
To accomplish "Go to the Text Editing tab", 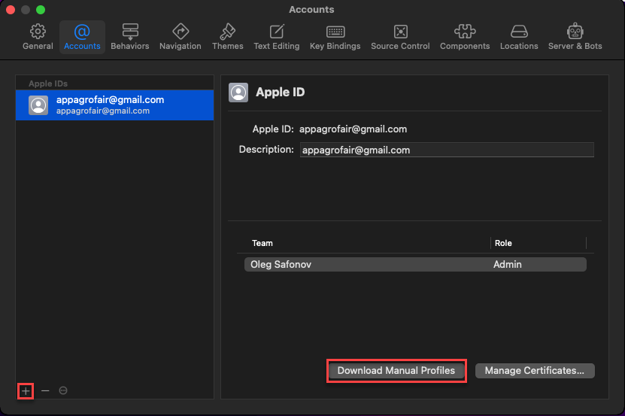I will click(277, 37).
